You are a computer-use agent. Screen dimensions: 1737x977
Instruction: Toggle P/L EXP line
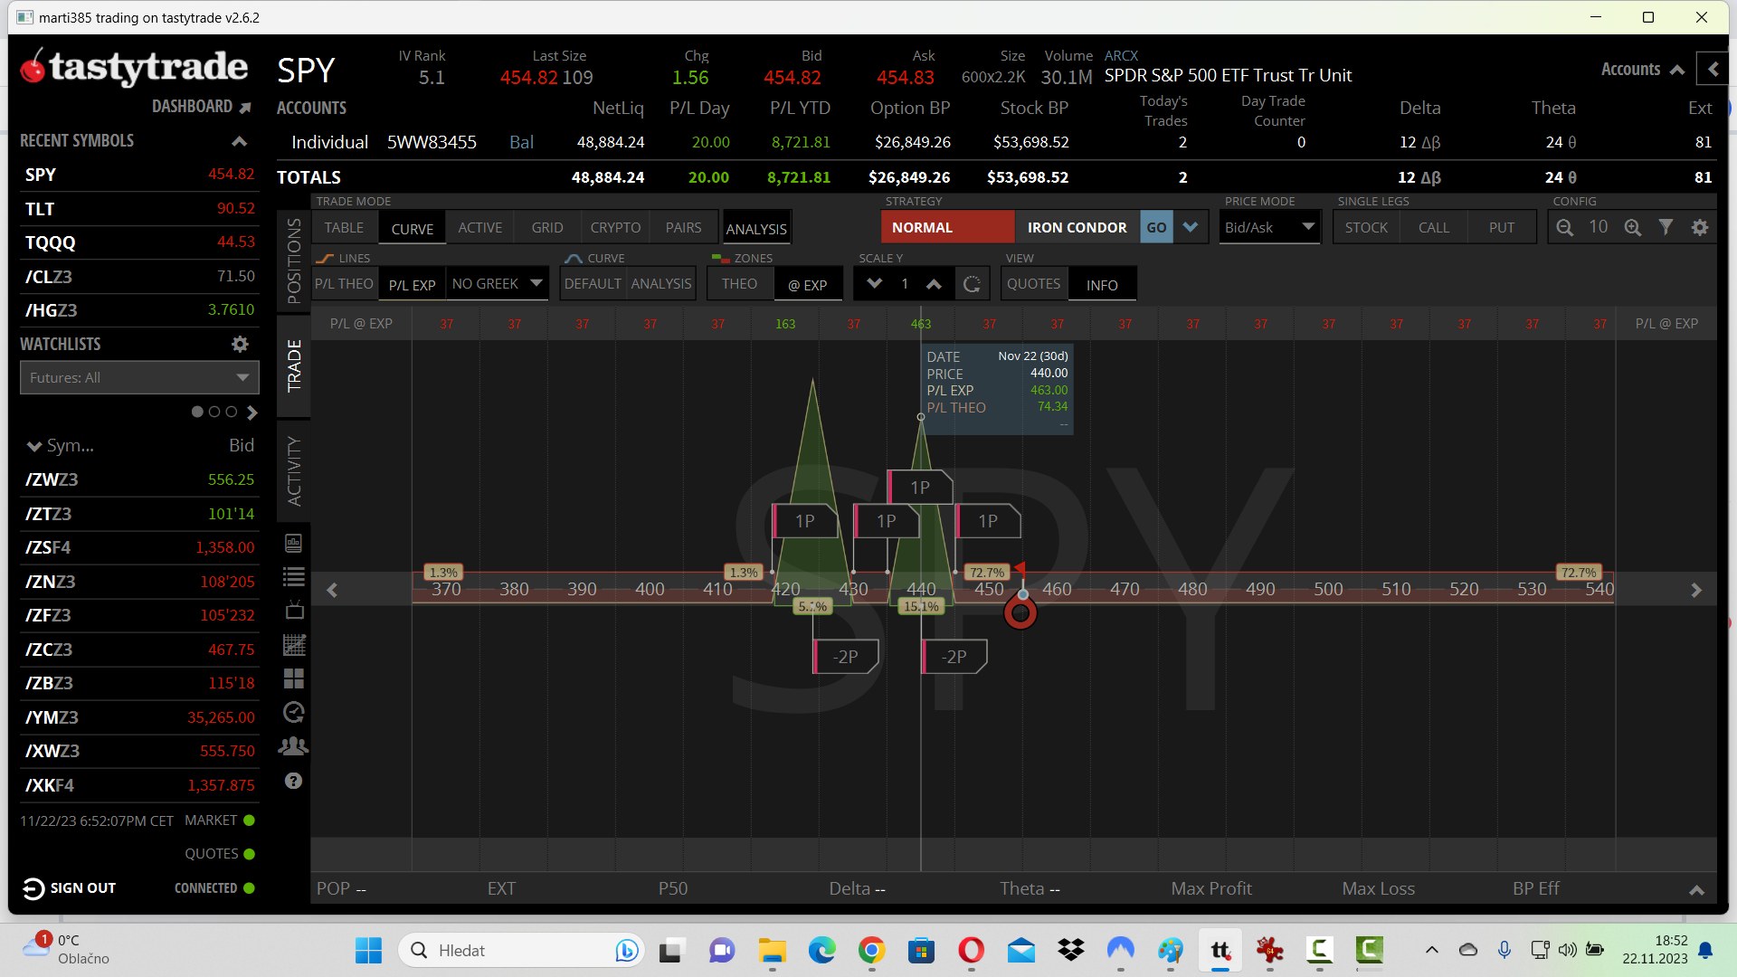(413, 284)
